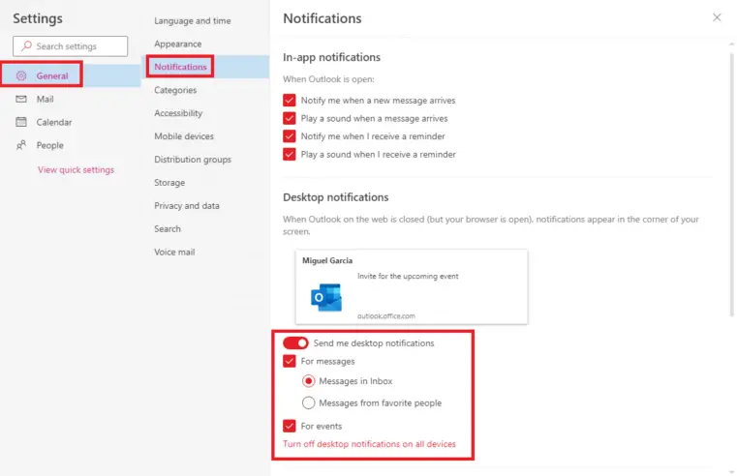This screenshot has height=476, width=737.
Task: Select the Notifications settings item
Action: 205,67
